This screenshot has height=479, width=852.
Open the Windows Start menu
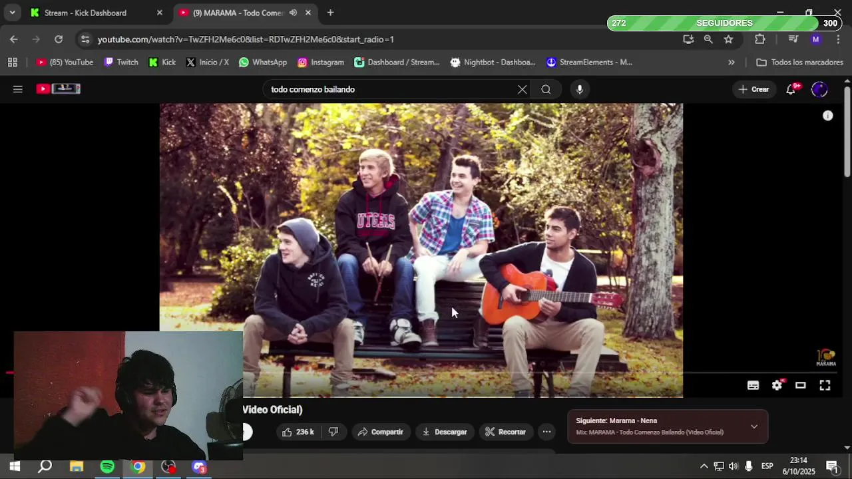(15, 467)
